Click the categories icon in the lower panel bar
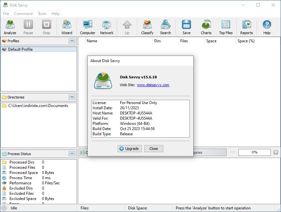 pos(82,152)
